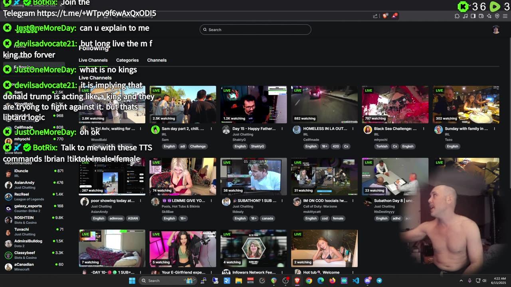
Task: Click the share page icon in address bar
Action: pos(375,16)
